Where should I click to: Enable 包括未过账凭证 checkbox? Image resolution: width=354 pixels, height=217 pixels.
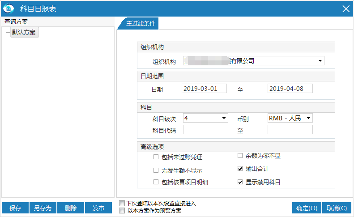click(156, 157)
